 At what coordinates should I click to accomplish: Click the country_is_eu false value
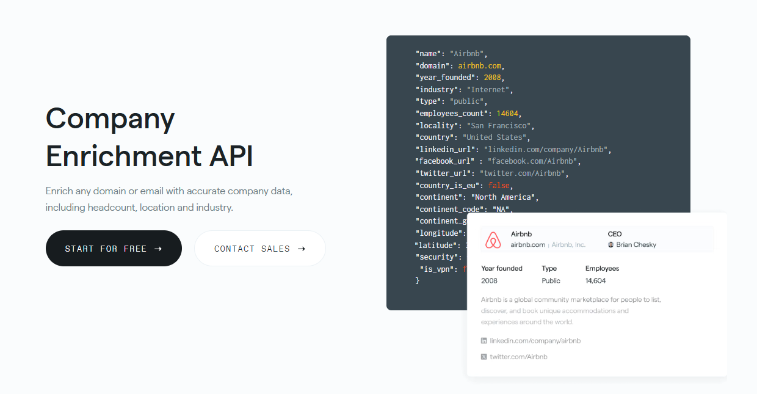pos(499,185)
